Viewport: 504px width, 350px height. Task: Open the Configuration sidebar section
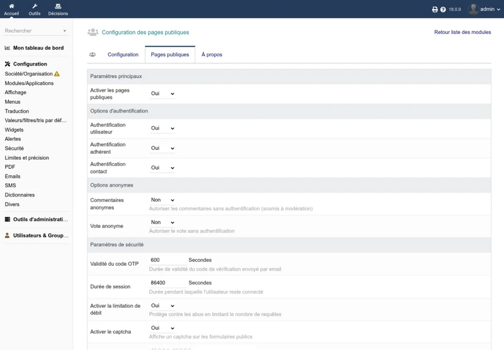(x=30, y=64)
